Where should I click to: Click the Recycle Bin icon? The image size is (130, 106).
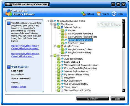62,78
